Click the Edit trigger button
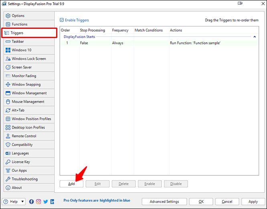The height and width of the screenshot is (209, 267). (97, 184)
